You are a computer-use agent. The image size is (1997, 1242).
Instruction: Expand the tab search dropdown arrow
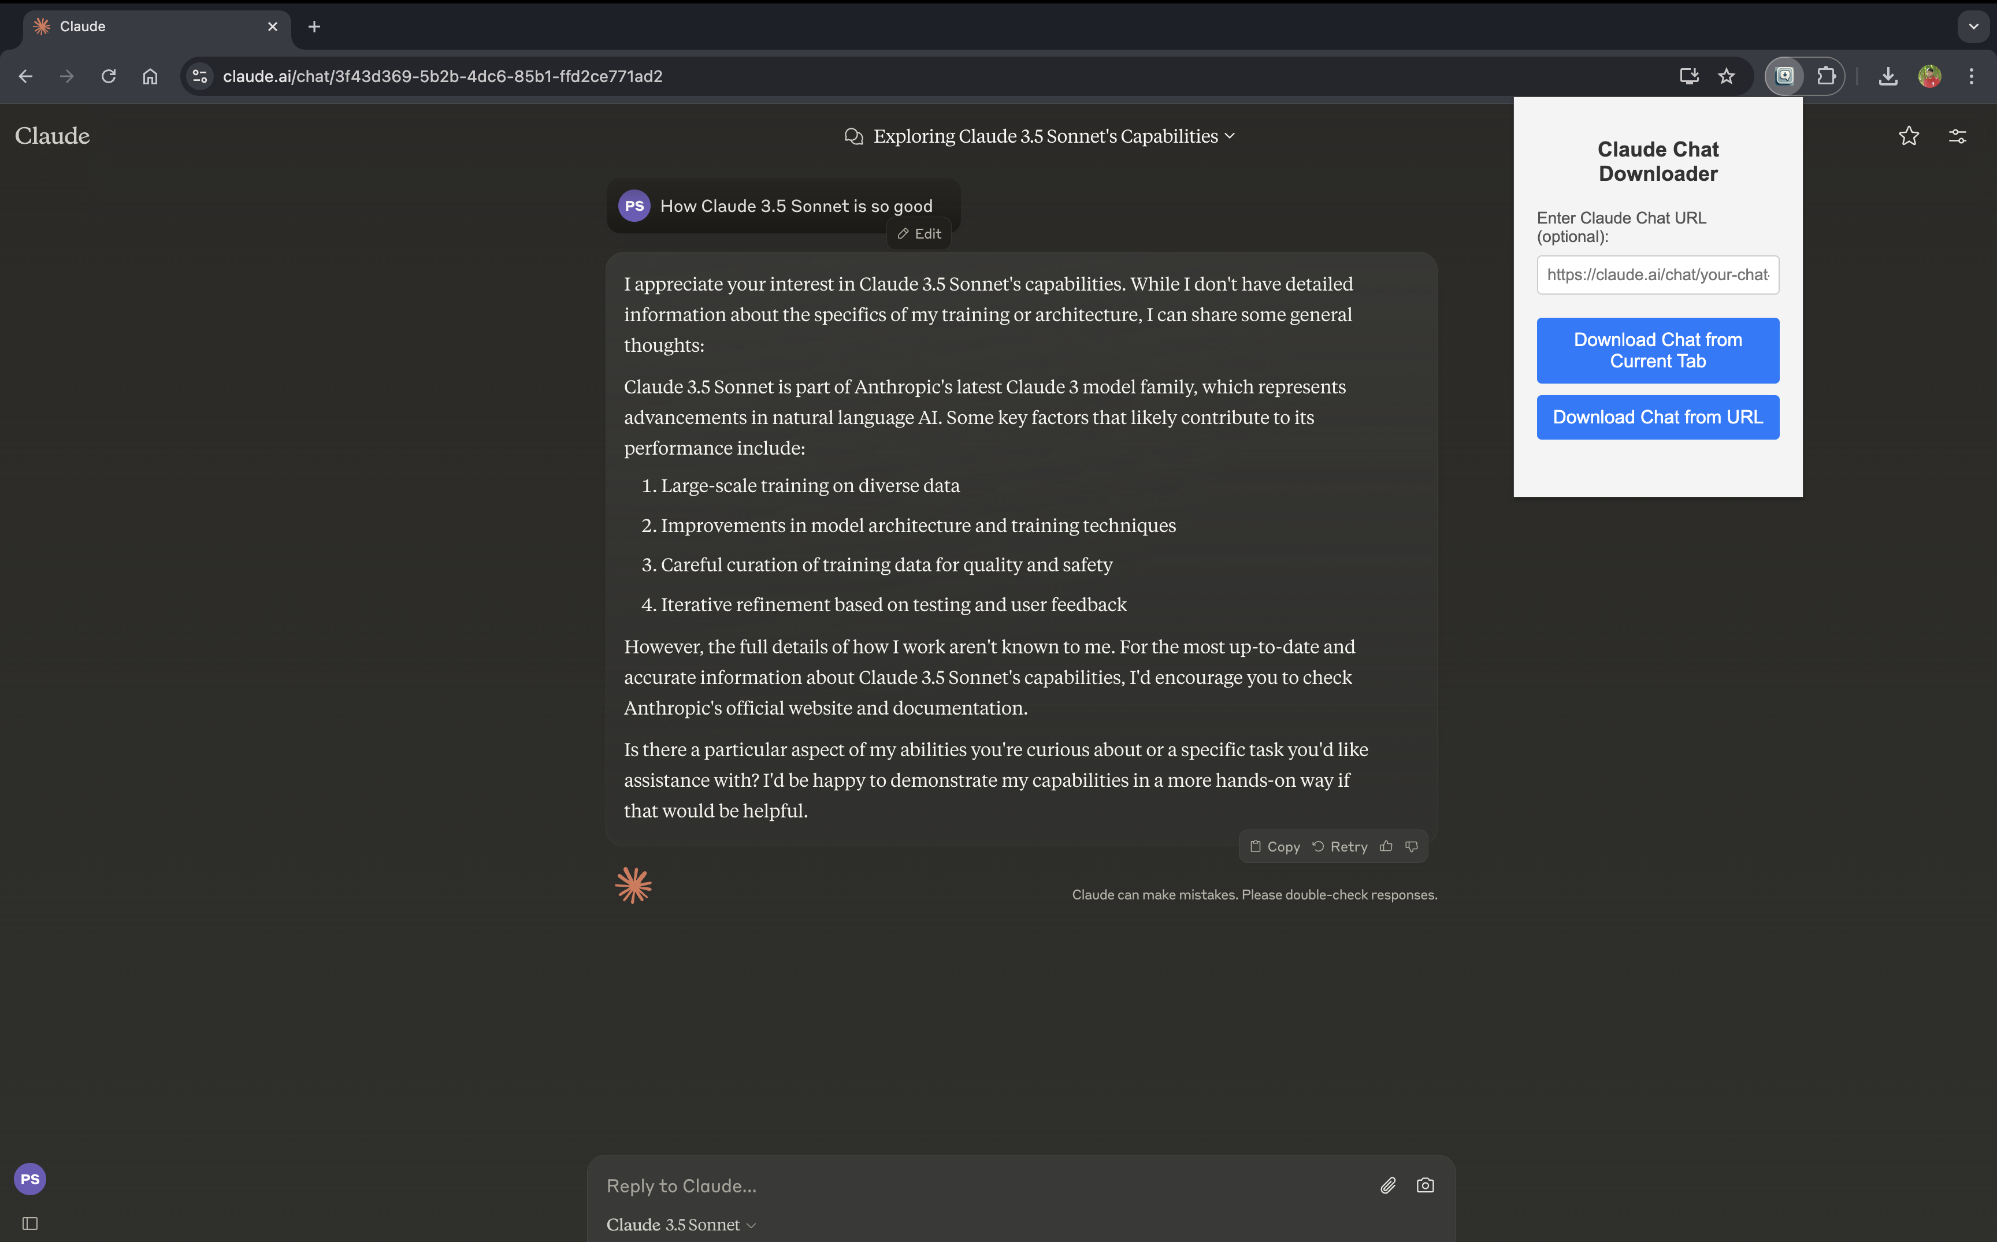pyautogui.click(x=1973, y=27)
